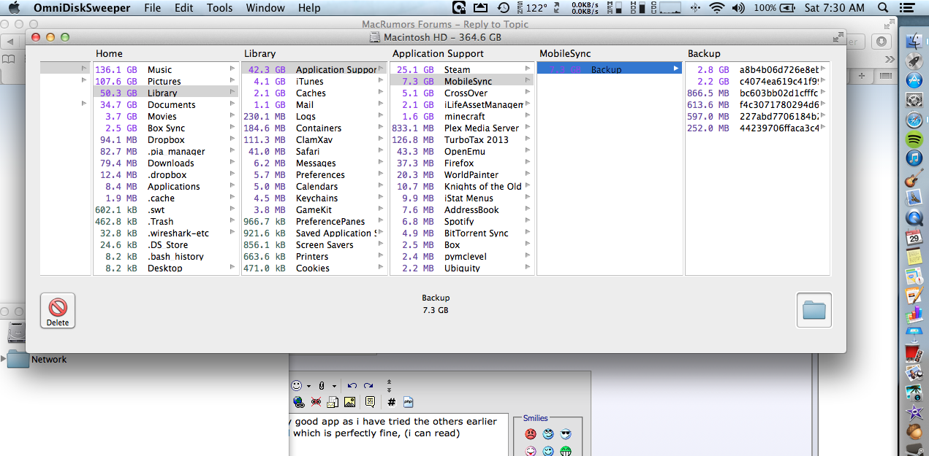
Task: Open the Help menu
Action: (309, 8)
